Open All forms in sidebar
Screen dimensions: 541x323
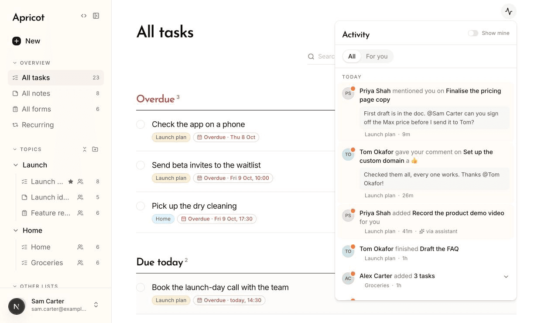[x=56, y=109]
